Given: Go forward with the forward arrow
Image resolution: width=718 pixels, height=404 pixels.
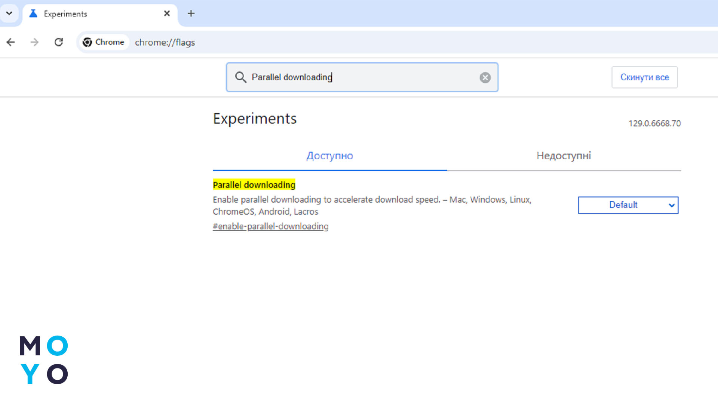Looking at the screenshot, I should (x=34, y=42).
